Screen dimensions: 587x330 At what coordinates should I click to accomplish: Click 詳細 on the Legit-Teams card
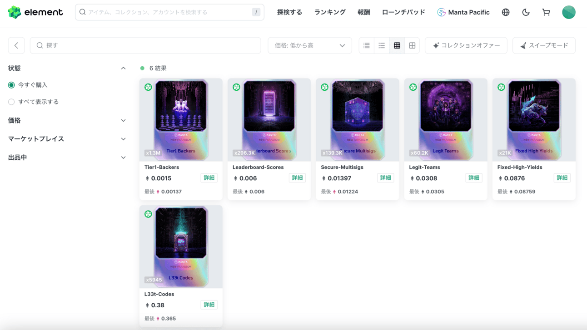pos(473,178)
